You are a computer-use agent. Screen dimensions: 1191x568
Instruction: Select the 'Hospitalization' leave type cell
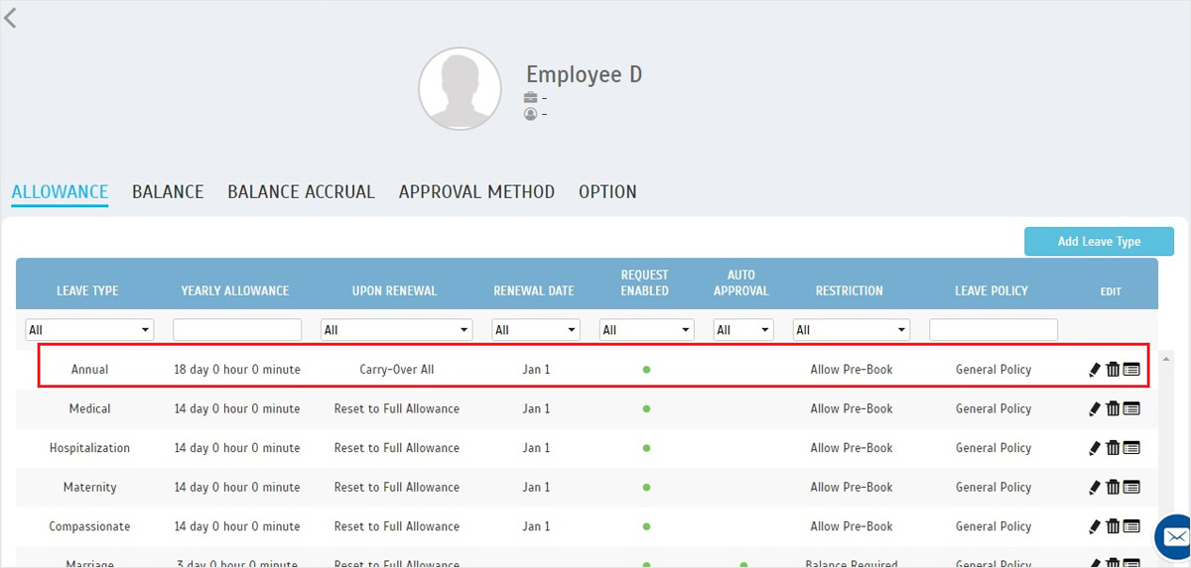[x=89, y=448]
